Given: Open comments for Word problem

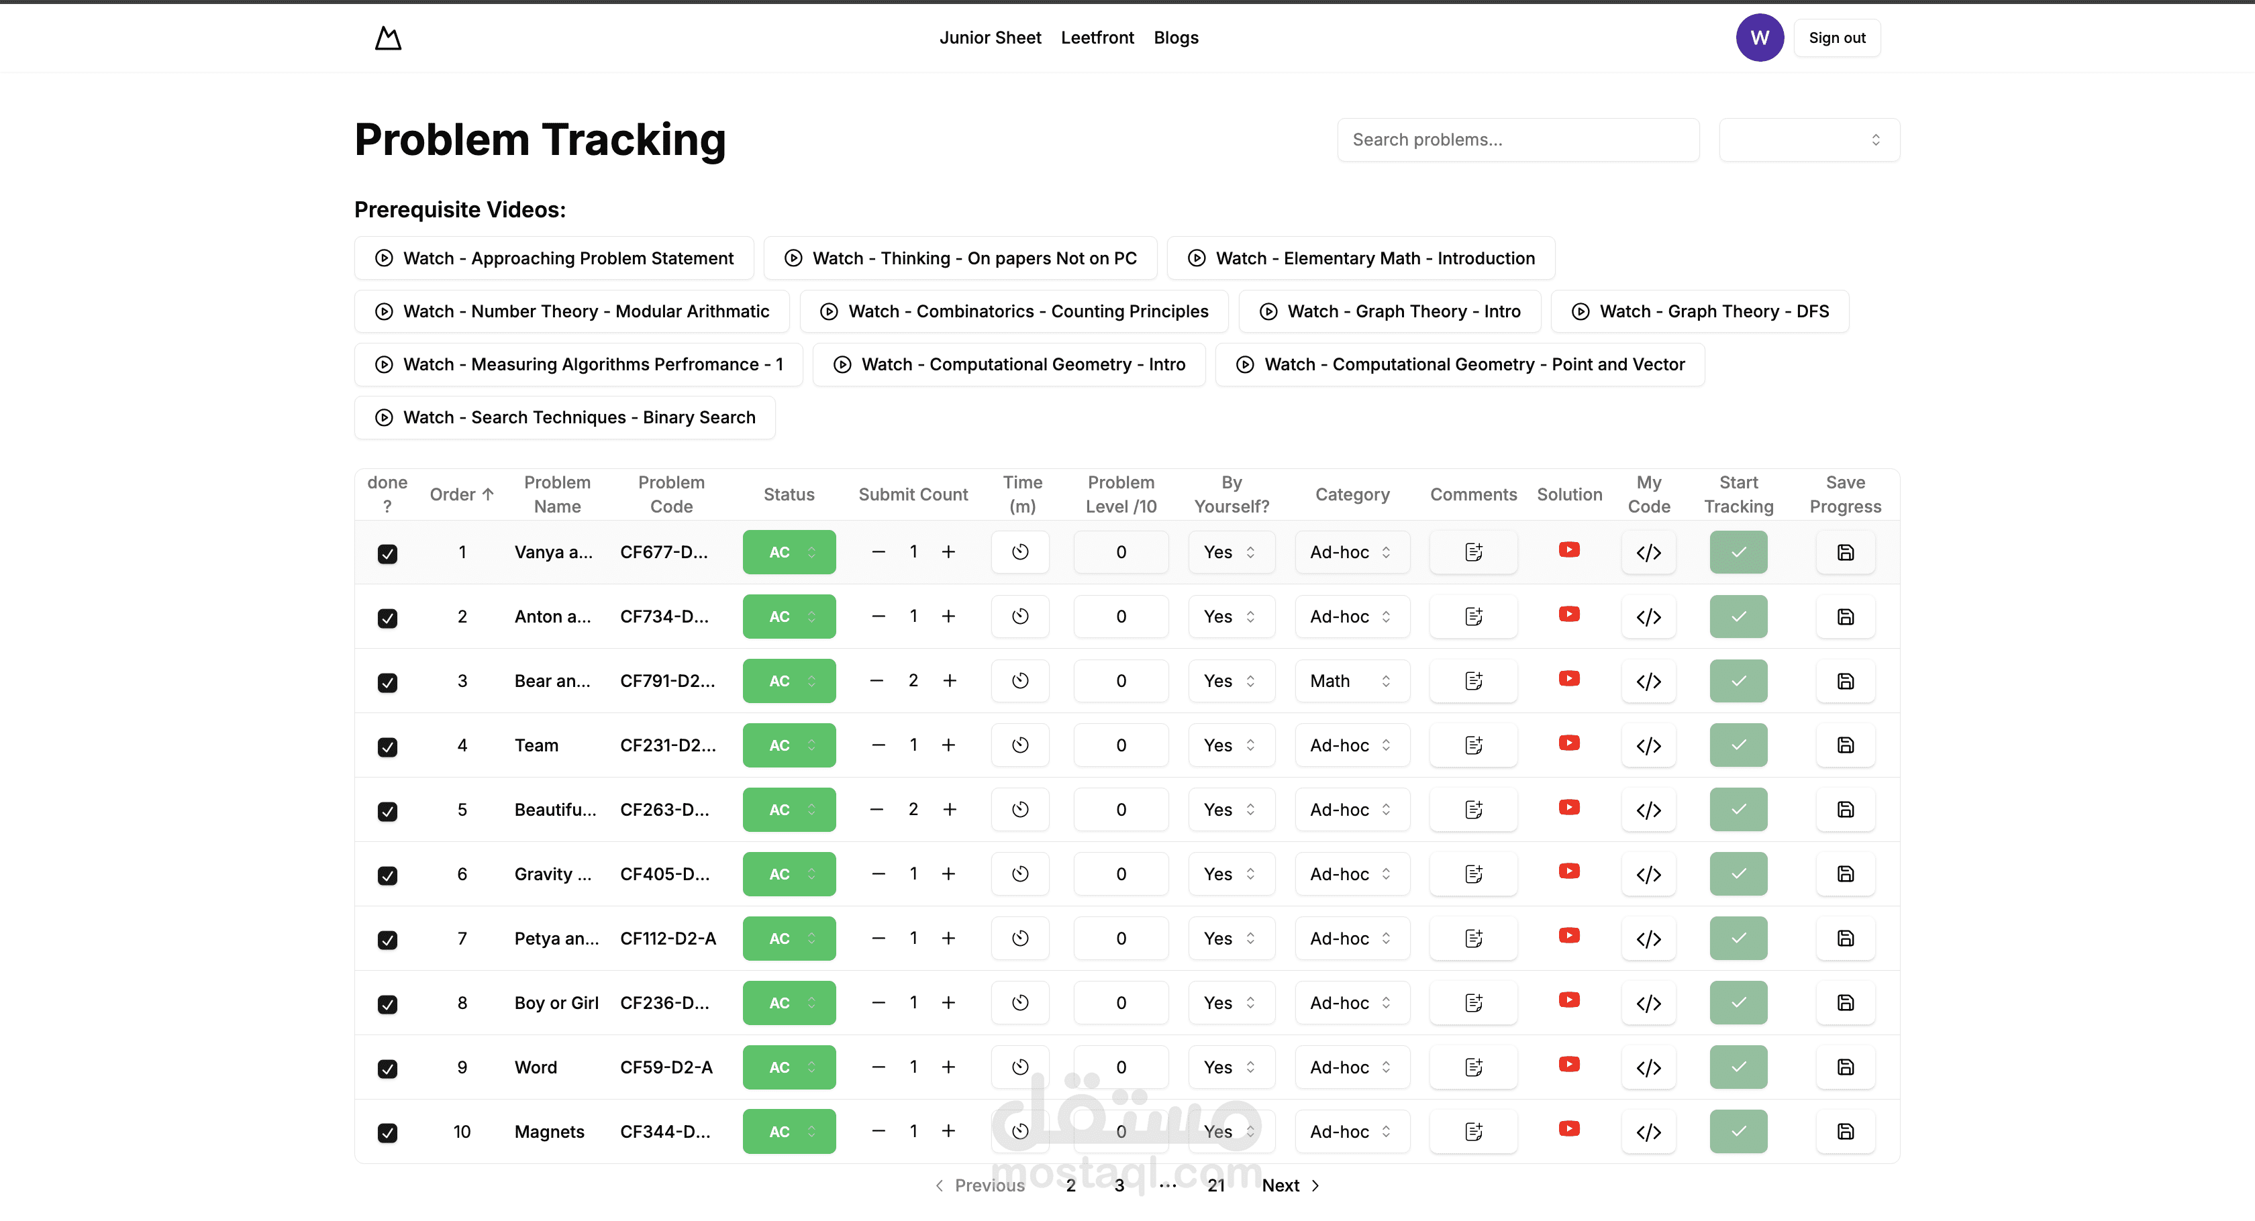Looking at the screenshot, I should coord(1473,1067).
